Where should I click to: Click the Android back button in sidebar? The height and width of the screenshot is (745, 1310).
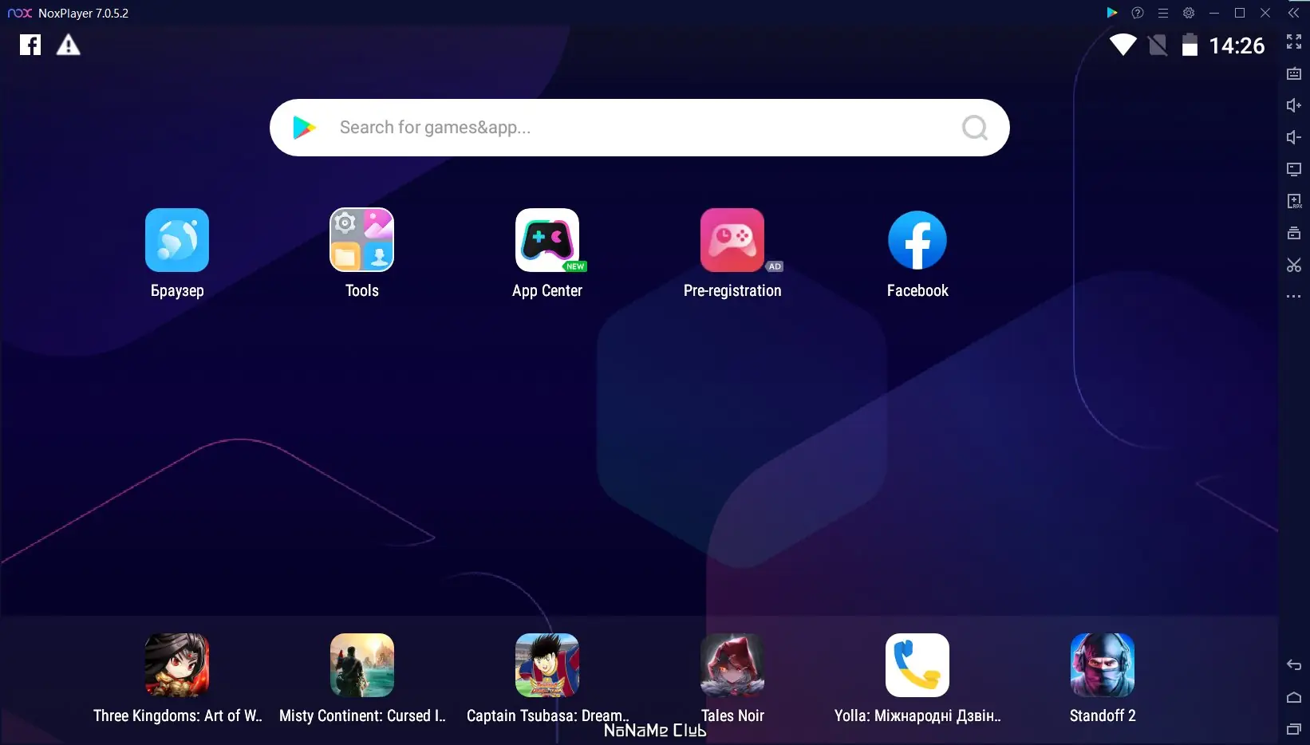[1294, 665]
